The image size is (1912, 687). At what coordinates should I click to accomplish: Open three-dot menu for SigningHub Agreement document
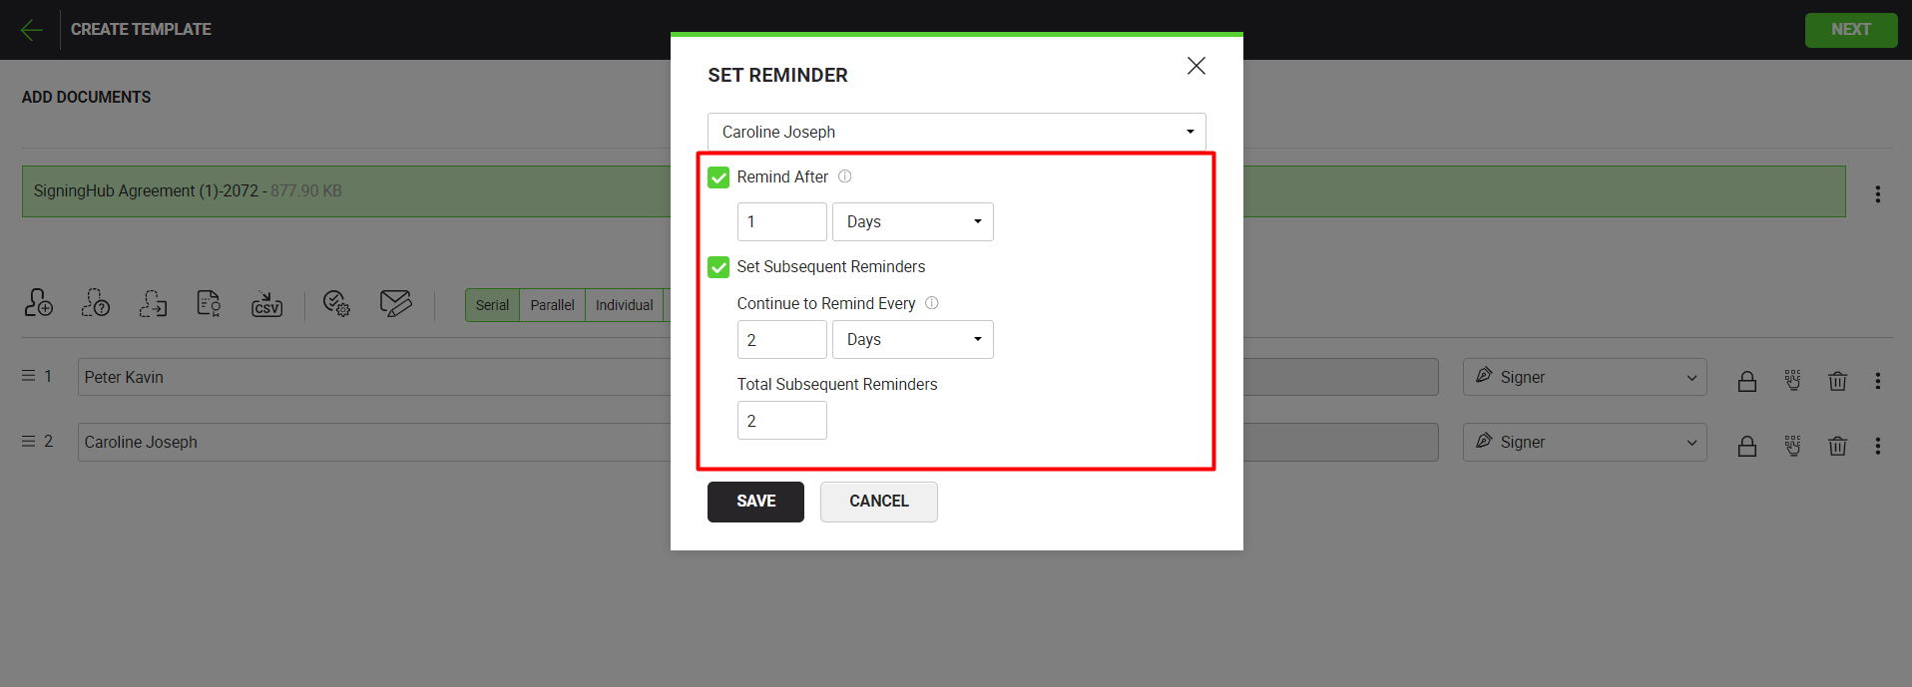point(1877,194)
